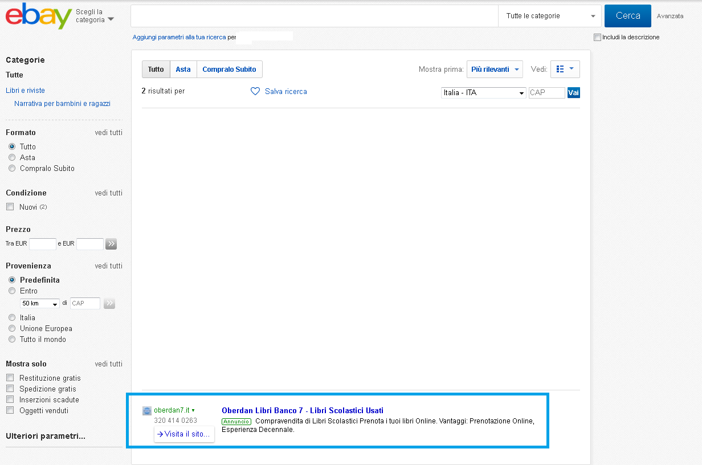
Task: Enable Spedizione gratis checkbox
Action: tap(10, 389)
